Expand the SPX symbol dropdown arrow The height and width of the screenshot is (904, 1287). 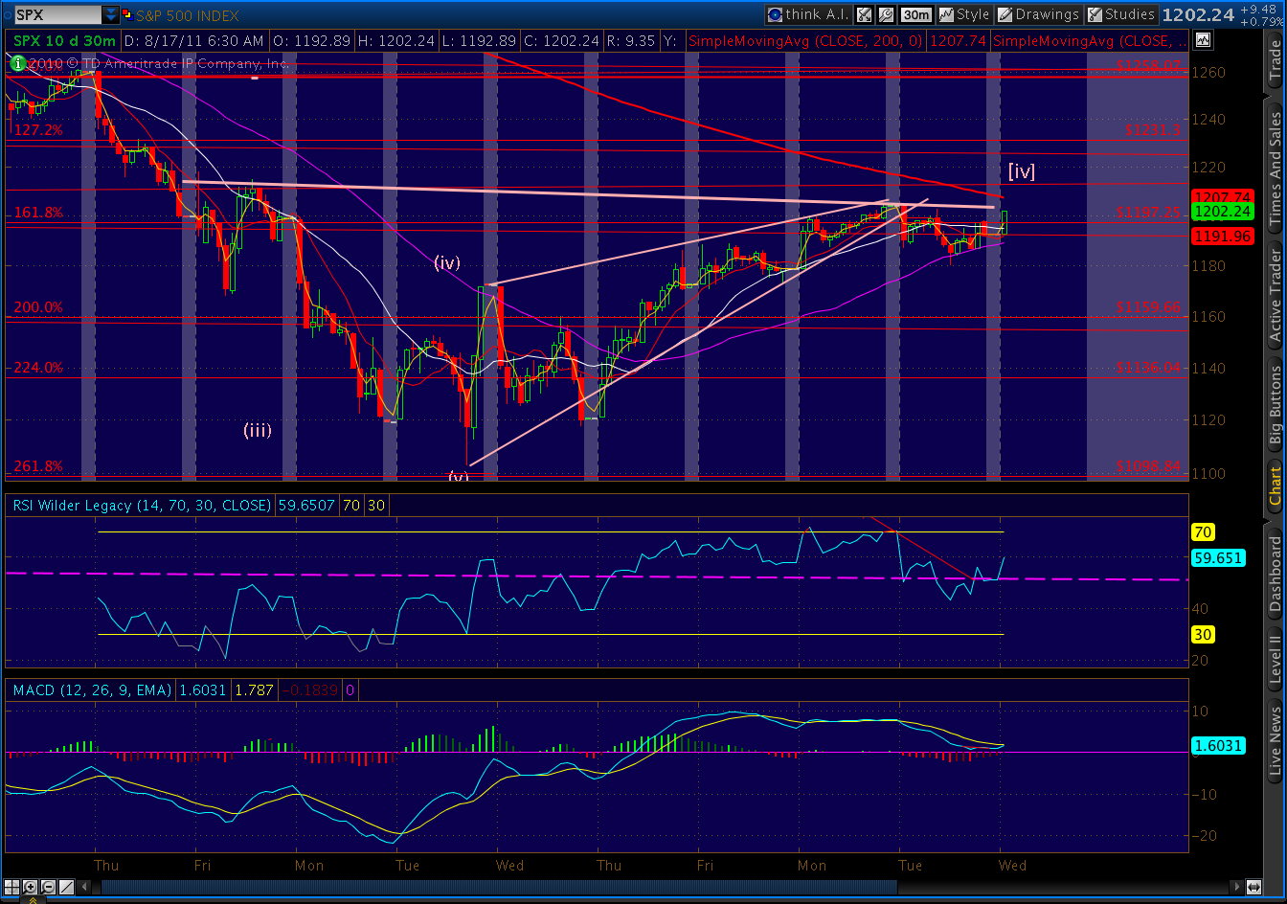[x=111, y=15]
